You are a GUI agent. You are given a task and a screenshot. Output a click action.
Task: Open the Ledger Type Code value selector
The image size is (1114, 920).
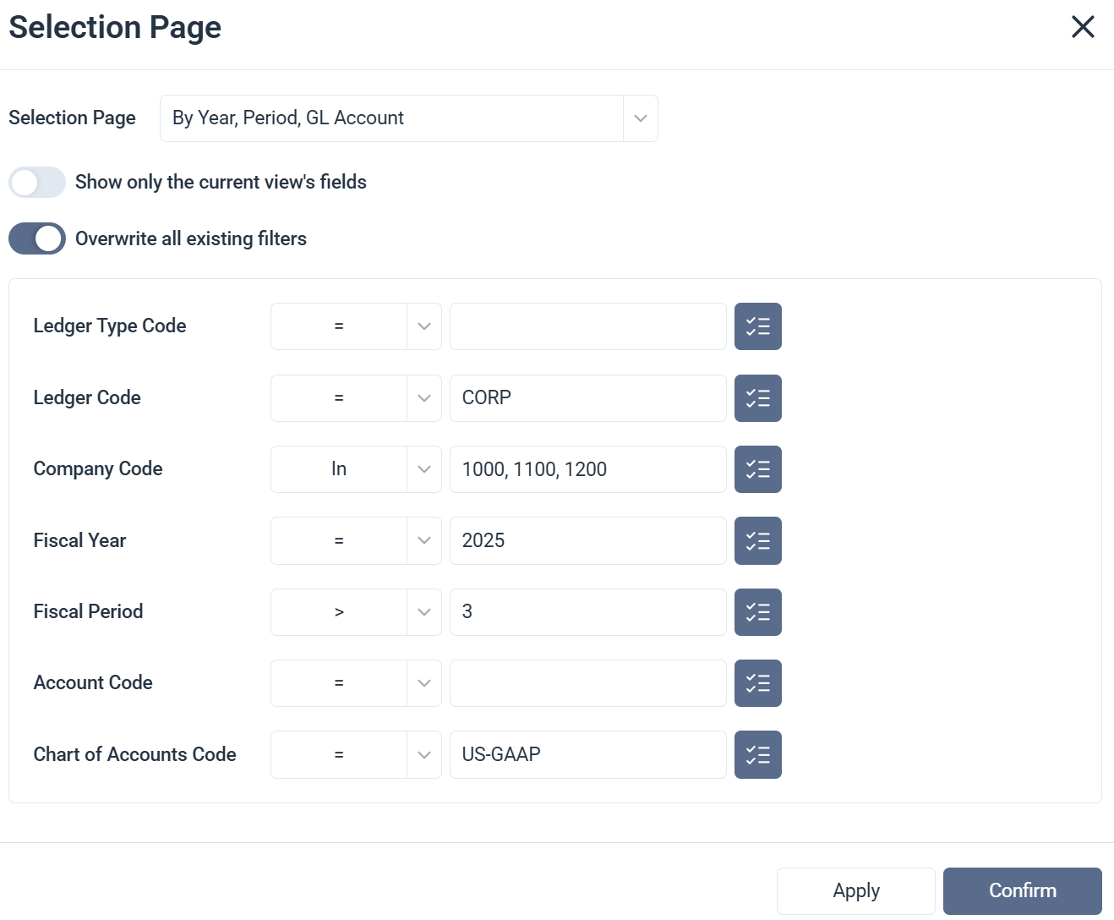point(757,326)
